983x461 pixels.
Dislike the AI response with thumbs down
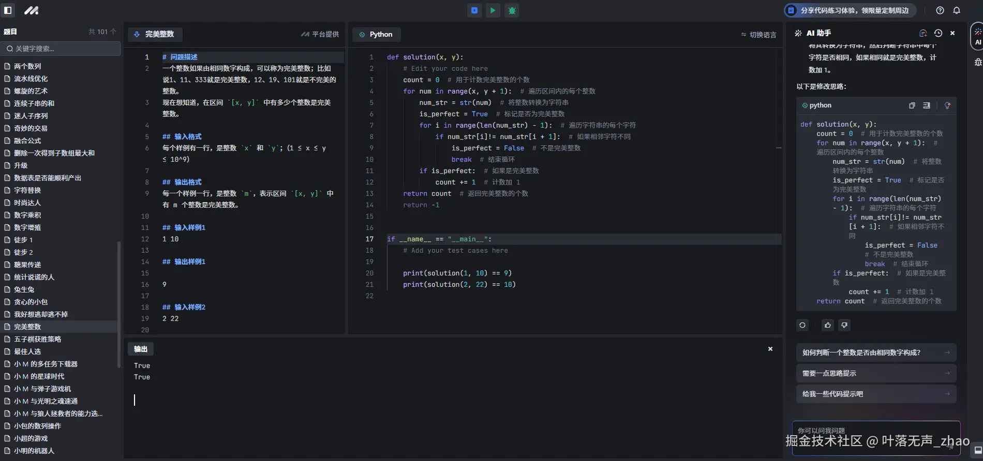coord(844,325)
